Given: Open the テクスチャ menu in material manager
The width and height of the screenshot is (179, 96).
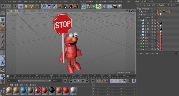Looking at the screenshot, I should pos(33,85).
